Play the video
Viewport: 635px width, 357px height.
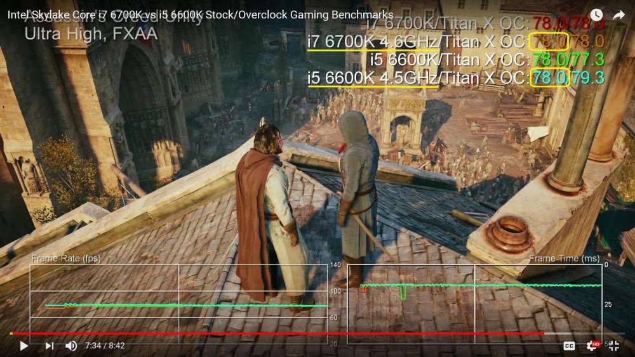coord(24,346)
